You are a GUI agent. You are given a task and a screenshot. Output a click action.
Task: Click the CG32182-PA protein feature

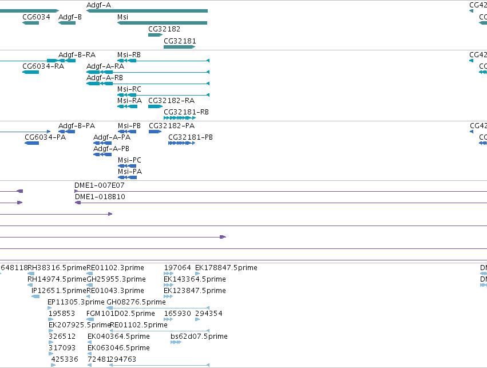[x=155, y=132]
